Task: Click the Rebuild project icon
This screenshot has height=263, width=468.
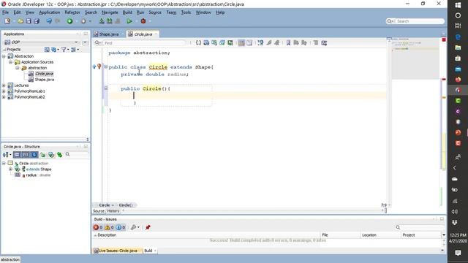Action: [x=110, y=21]
